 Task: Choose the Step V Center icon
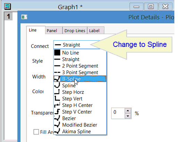[x=57, y=112]
